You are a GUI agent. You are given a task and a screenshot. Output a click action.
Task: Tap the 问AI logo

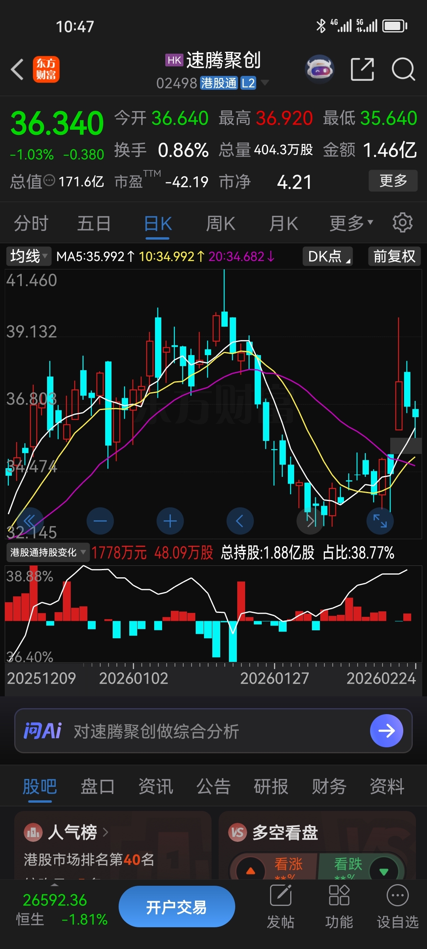click(x=43, y=731)
